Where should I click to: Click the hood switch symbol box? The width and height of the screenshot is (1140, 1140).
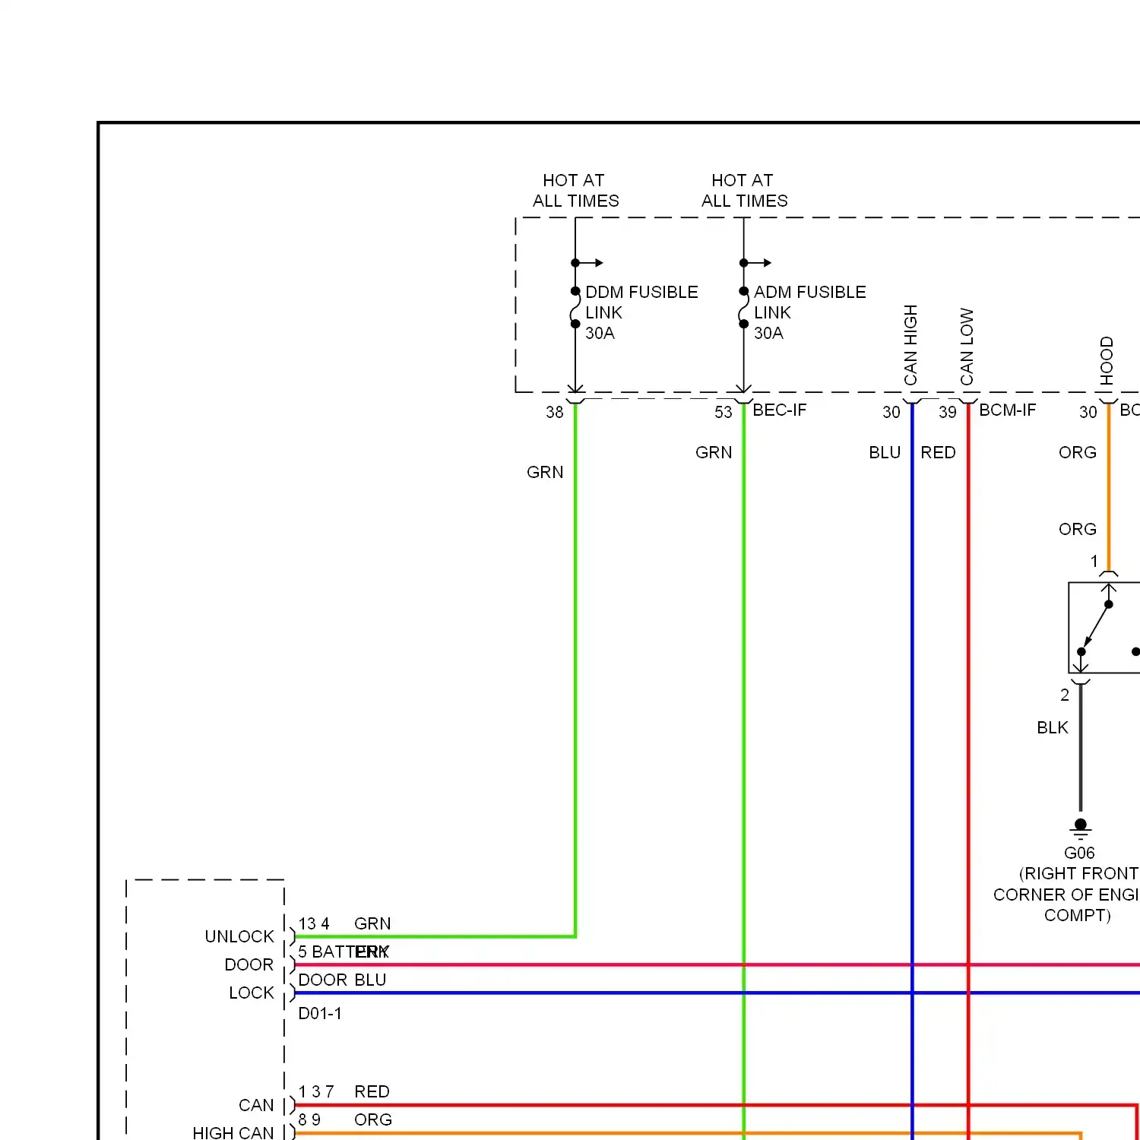1104,628
